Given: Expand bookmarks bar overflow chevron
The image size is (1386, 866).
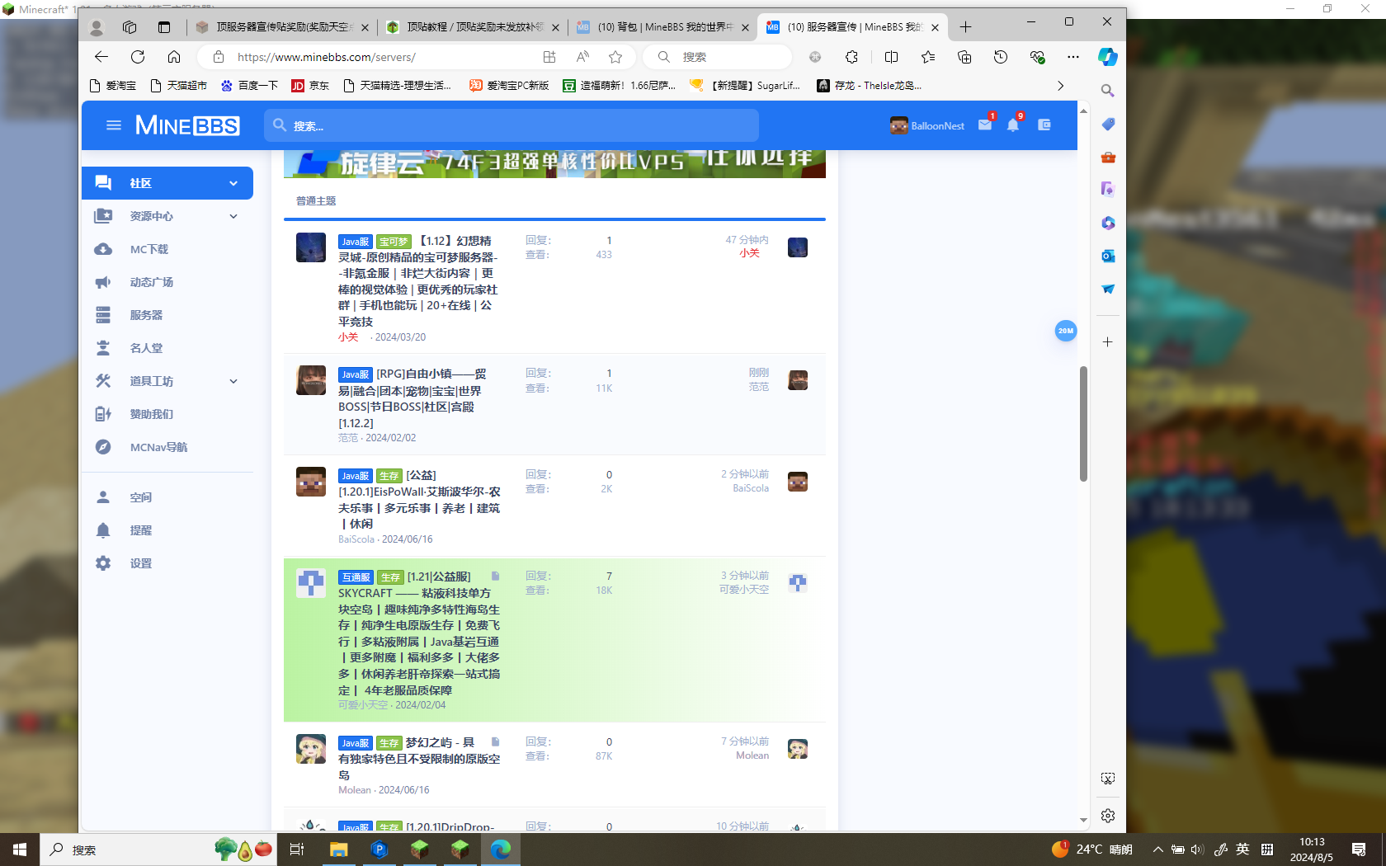Looking at the screenshot, I should click(x=1061, y=85).
